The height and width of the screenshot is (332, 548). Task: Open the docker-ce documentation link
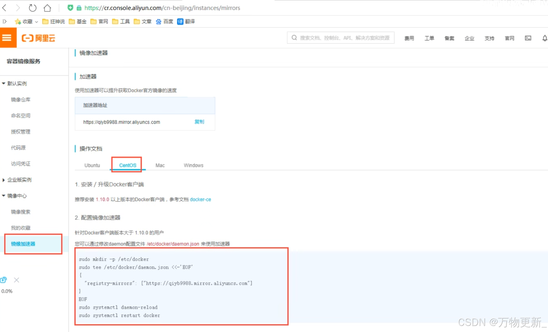click(x=200, y=199)
